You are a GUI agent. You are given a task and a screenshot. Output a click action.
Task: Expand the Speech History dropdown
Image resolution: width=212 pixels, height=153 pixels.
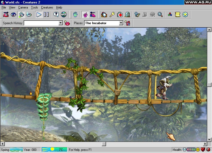pos(60,23)
